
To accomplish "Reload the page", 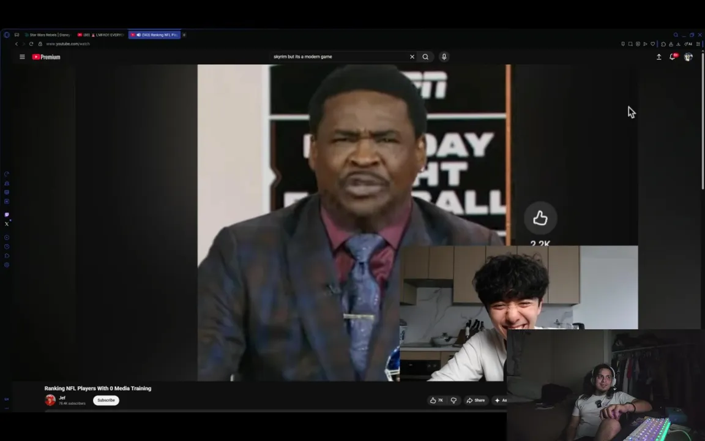I will coord(31,43).
